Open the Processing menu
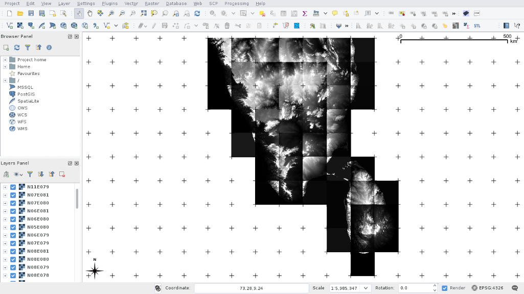This screenshot has width=524, height=294. (237, 4)
